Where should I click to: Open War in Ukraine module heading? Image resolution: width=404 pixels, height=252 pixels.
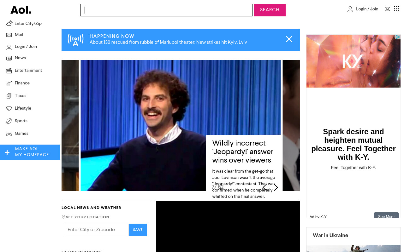pos(330,235)
